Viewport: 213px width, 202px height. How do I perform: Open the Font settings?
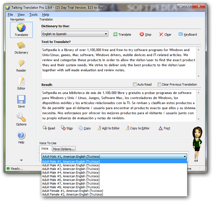pyautogui.click(x=164, y=128)
